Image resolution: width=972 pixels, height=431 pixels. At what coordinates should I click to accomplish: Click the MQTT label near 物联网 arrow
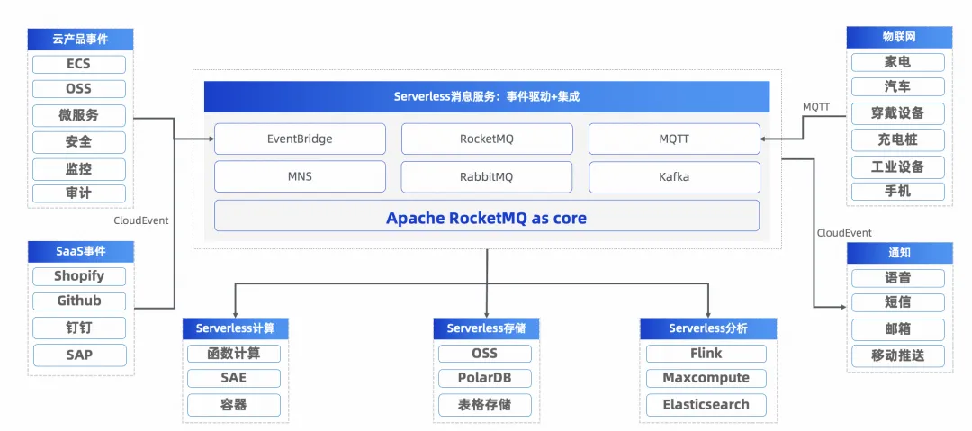pyautogui.click(x=815, y=107)
